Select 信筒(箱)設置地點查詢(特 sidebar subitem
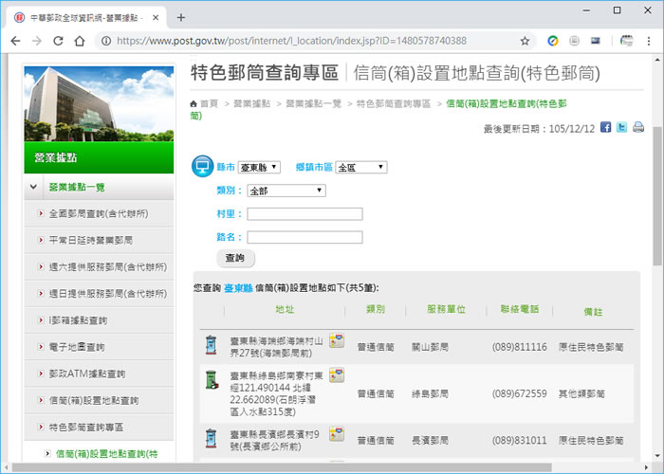This screenshot has width=664, height=474. pos(106,454)
